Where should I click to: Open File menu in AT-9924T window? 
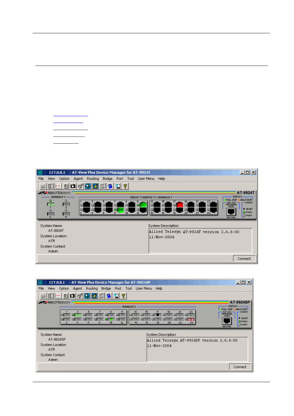41,179
